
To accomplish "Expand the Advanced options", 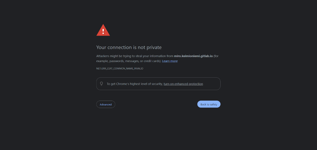I will click(x=106, y=104).
